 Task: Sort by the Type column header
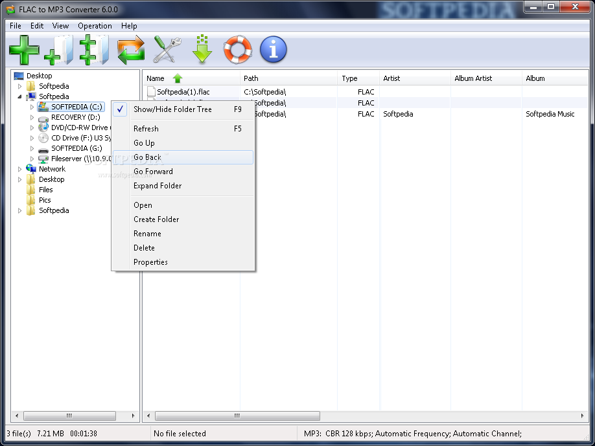click(x=358, y=78)
